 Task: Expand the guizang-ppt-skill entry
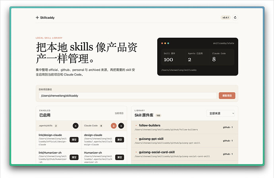[136, 139]
